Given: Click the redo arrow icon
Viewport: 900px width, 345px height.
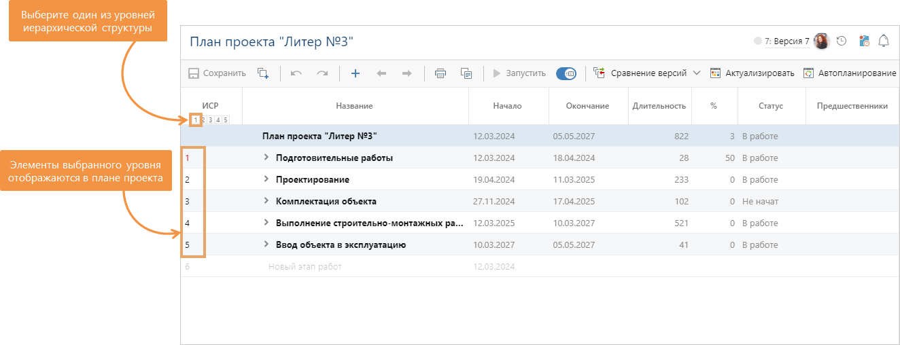Looking at the screenshot, I should [x=322, y=73].
